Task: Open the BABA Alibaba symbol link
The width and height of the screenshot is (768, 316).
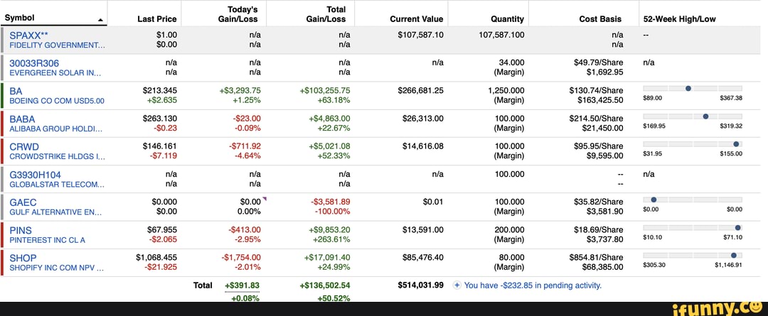Action: [22, 119]
